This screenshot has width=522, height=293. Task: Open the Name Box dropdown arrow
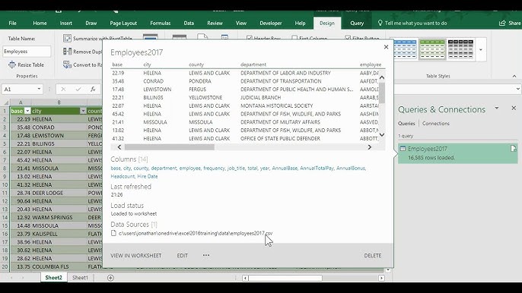tap(39, 89)
